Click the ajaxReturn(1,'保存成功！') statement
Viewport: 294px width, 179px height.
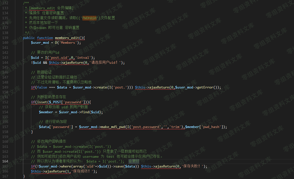click(64, 171)
